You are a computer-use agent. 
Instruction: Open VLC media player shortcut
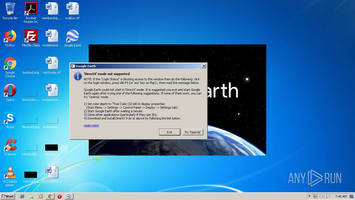coord(10,176)
